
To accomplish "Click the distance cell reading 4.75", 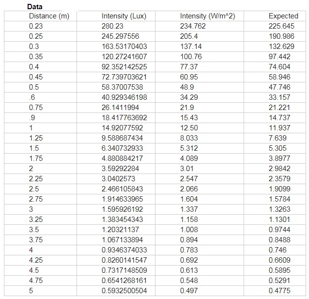I will (x=36, y=281).
